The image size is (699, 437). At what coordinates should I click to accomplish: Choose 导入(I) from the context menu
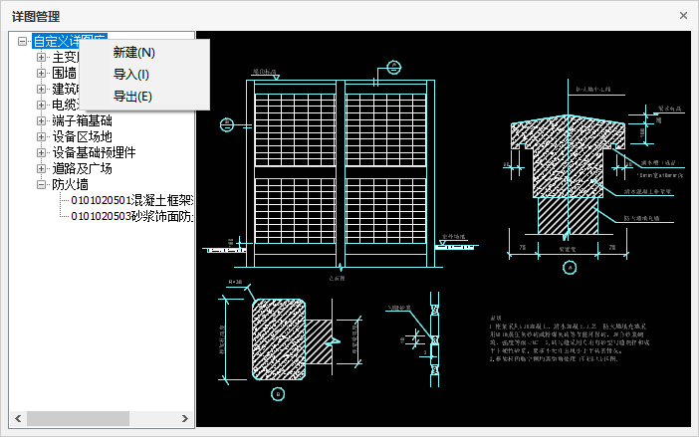[130, 75]
